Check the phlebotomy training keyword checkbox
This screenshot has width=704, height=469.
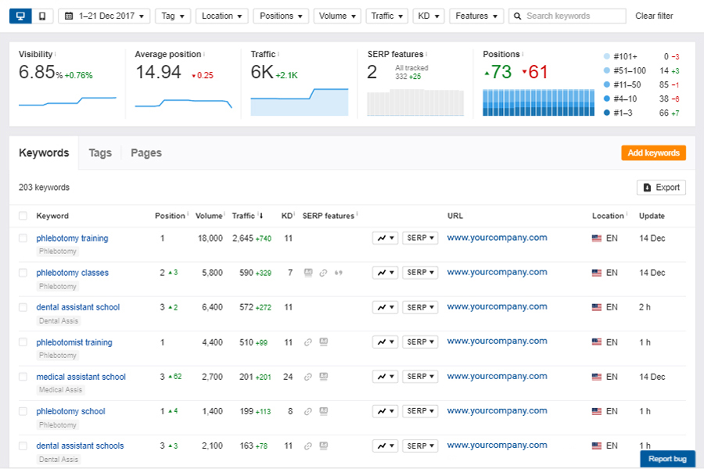coord(23,238)
